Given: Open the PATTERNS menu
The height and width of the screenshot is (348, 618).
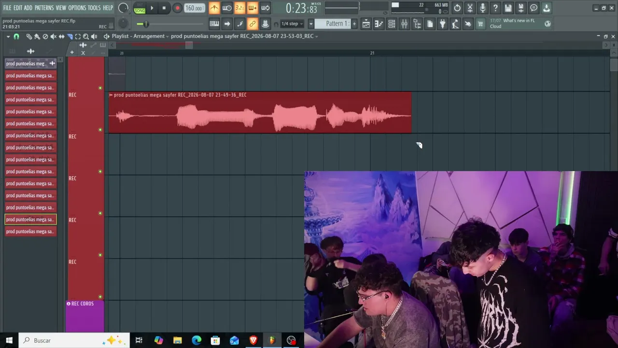Looking at the screenshot, I should tap(44, 8).
